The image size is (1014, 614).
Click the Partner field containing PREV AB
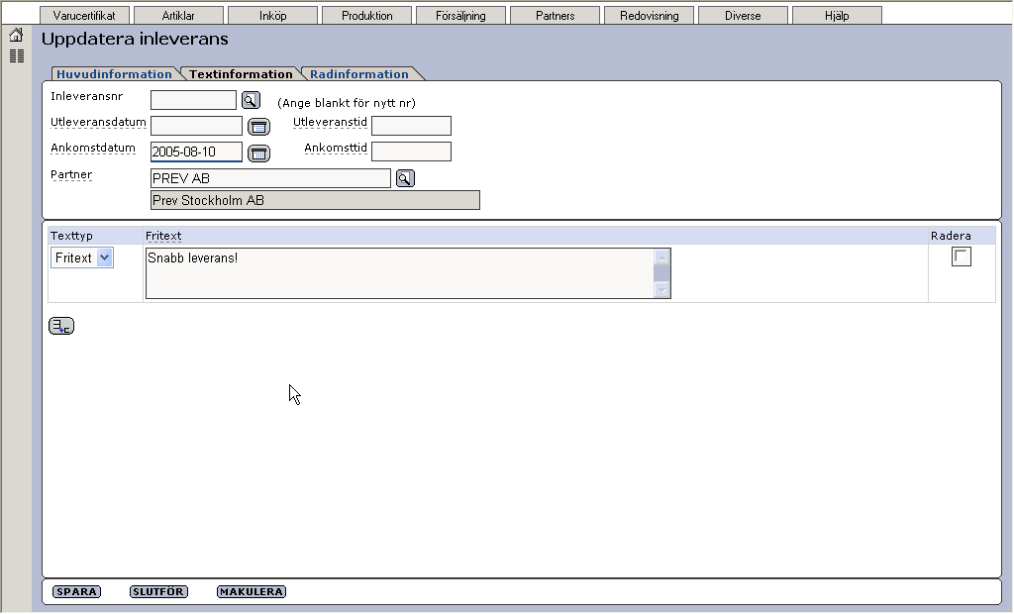pos(271,178)
